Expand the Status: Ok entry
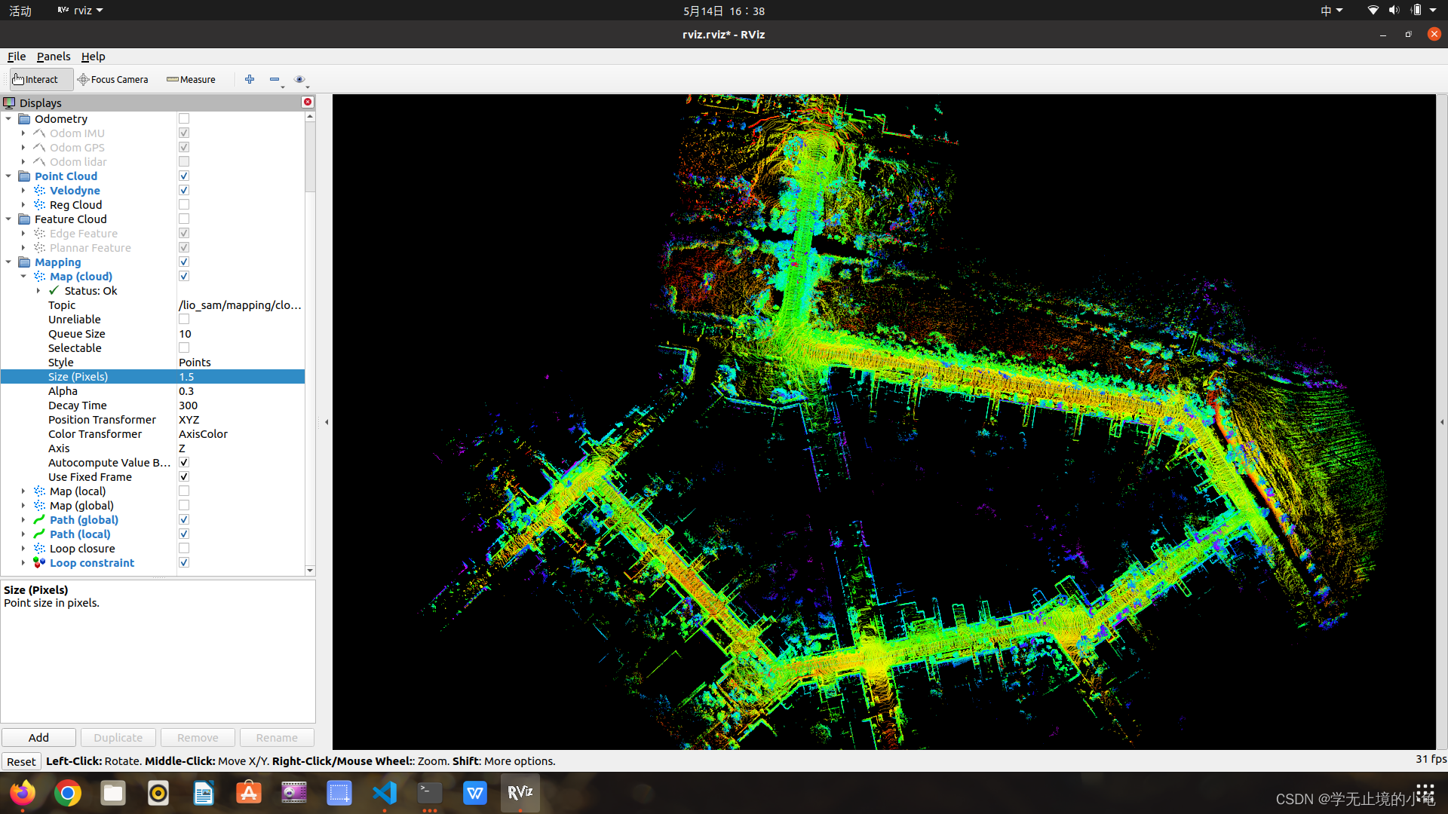 [x=38, y=291]
